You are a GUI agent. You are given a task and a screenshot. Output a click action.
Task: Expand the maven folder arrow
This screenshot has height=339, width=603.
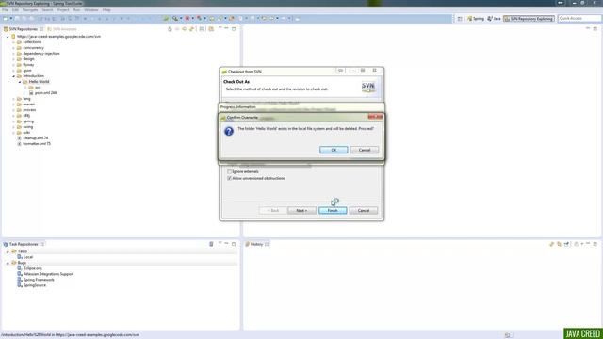(x=14, y=105)
